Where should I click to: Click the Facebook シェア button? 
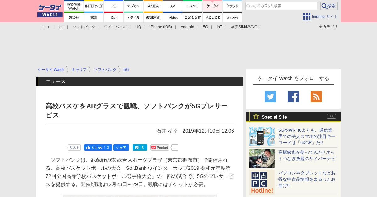click(x=121, y=148)
